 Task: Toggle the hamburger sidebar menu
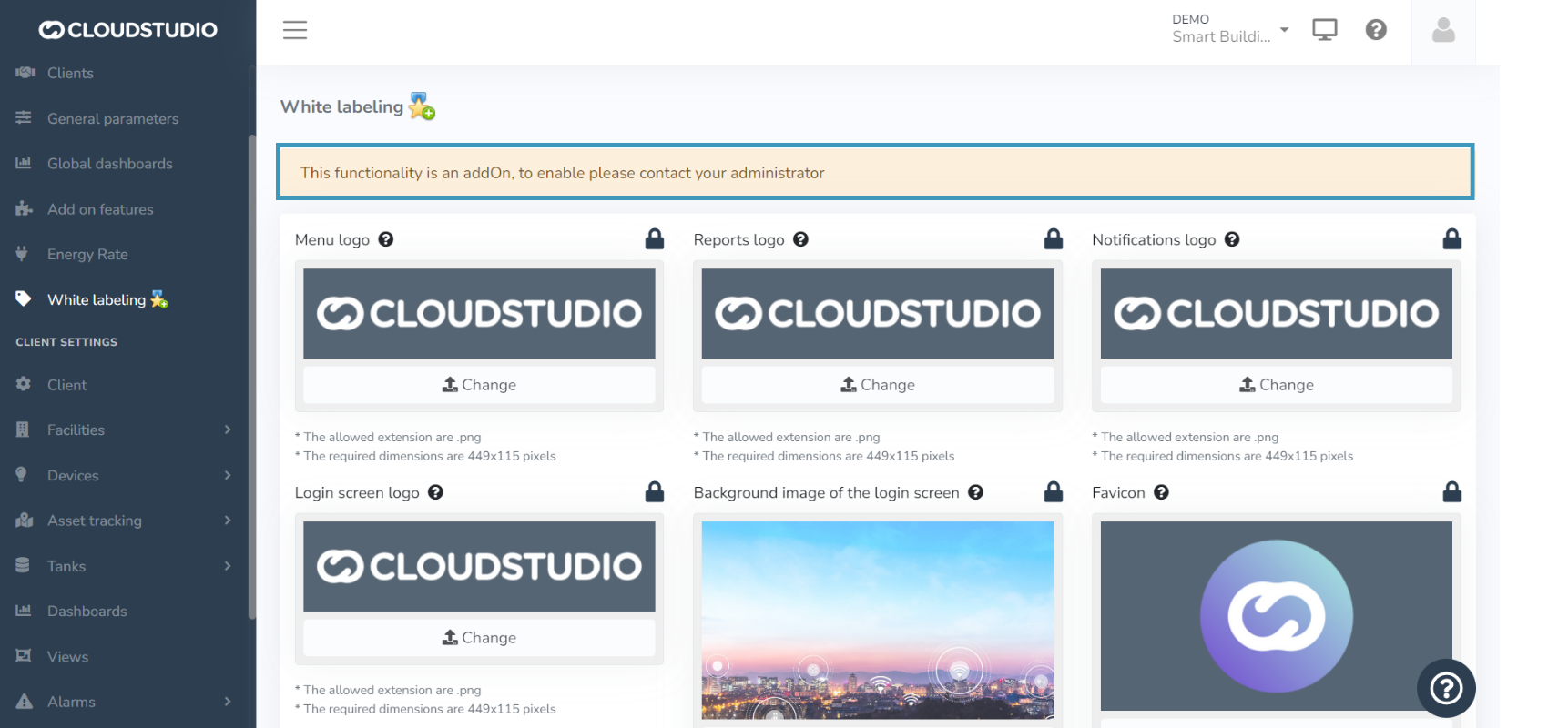click(294, 30)
